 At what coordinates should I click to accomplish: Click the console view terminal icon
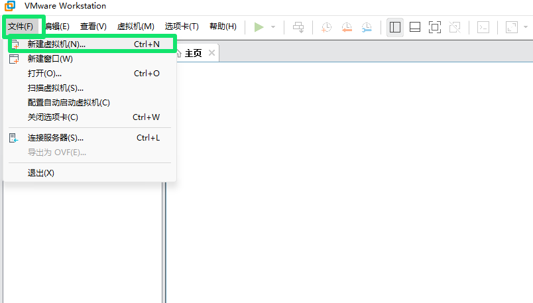pos(484,27)
